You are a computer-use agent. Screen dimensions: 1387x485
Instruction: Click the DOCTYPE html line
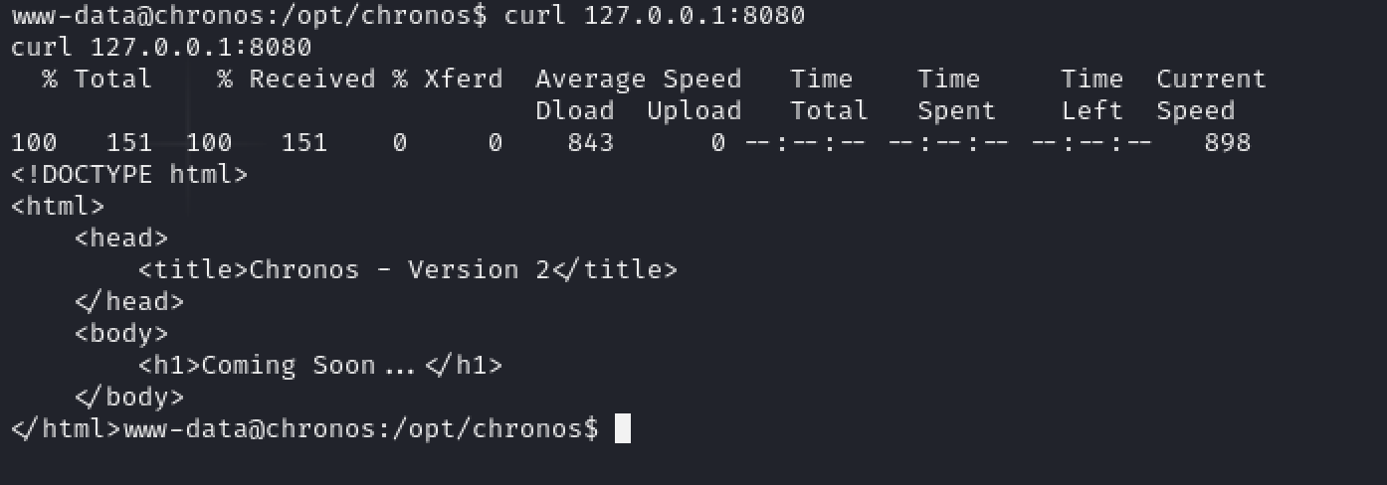(x=129, y=175)
